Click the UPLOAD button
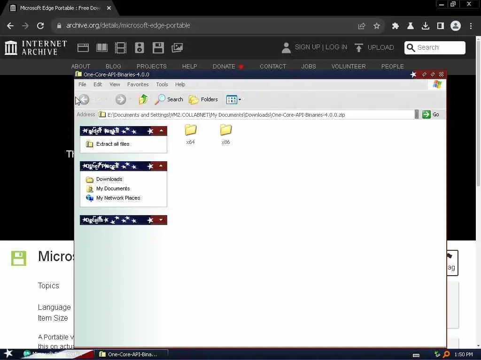The image size is (481, 360). coord(374,48)
